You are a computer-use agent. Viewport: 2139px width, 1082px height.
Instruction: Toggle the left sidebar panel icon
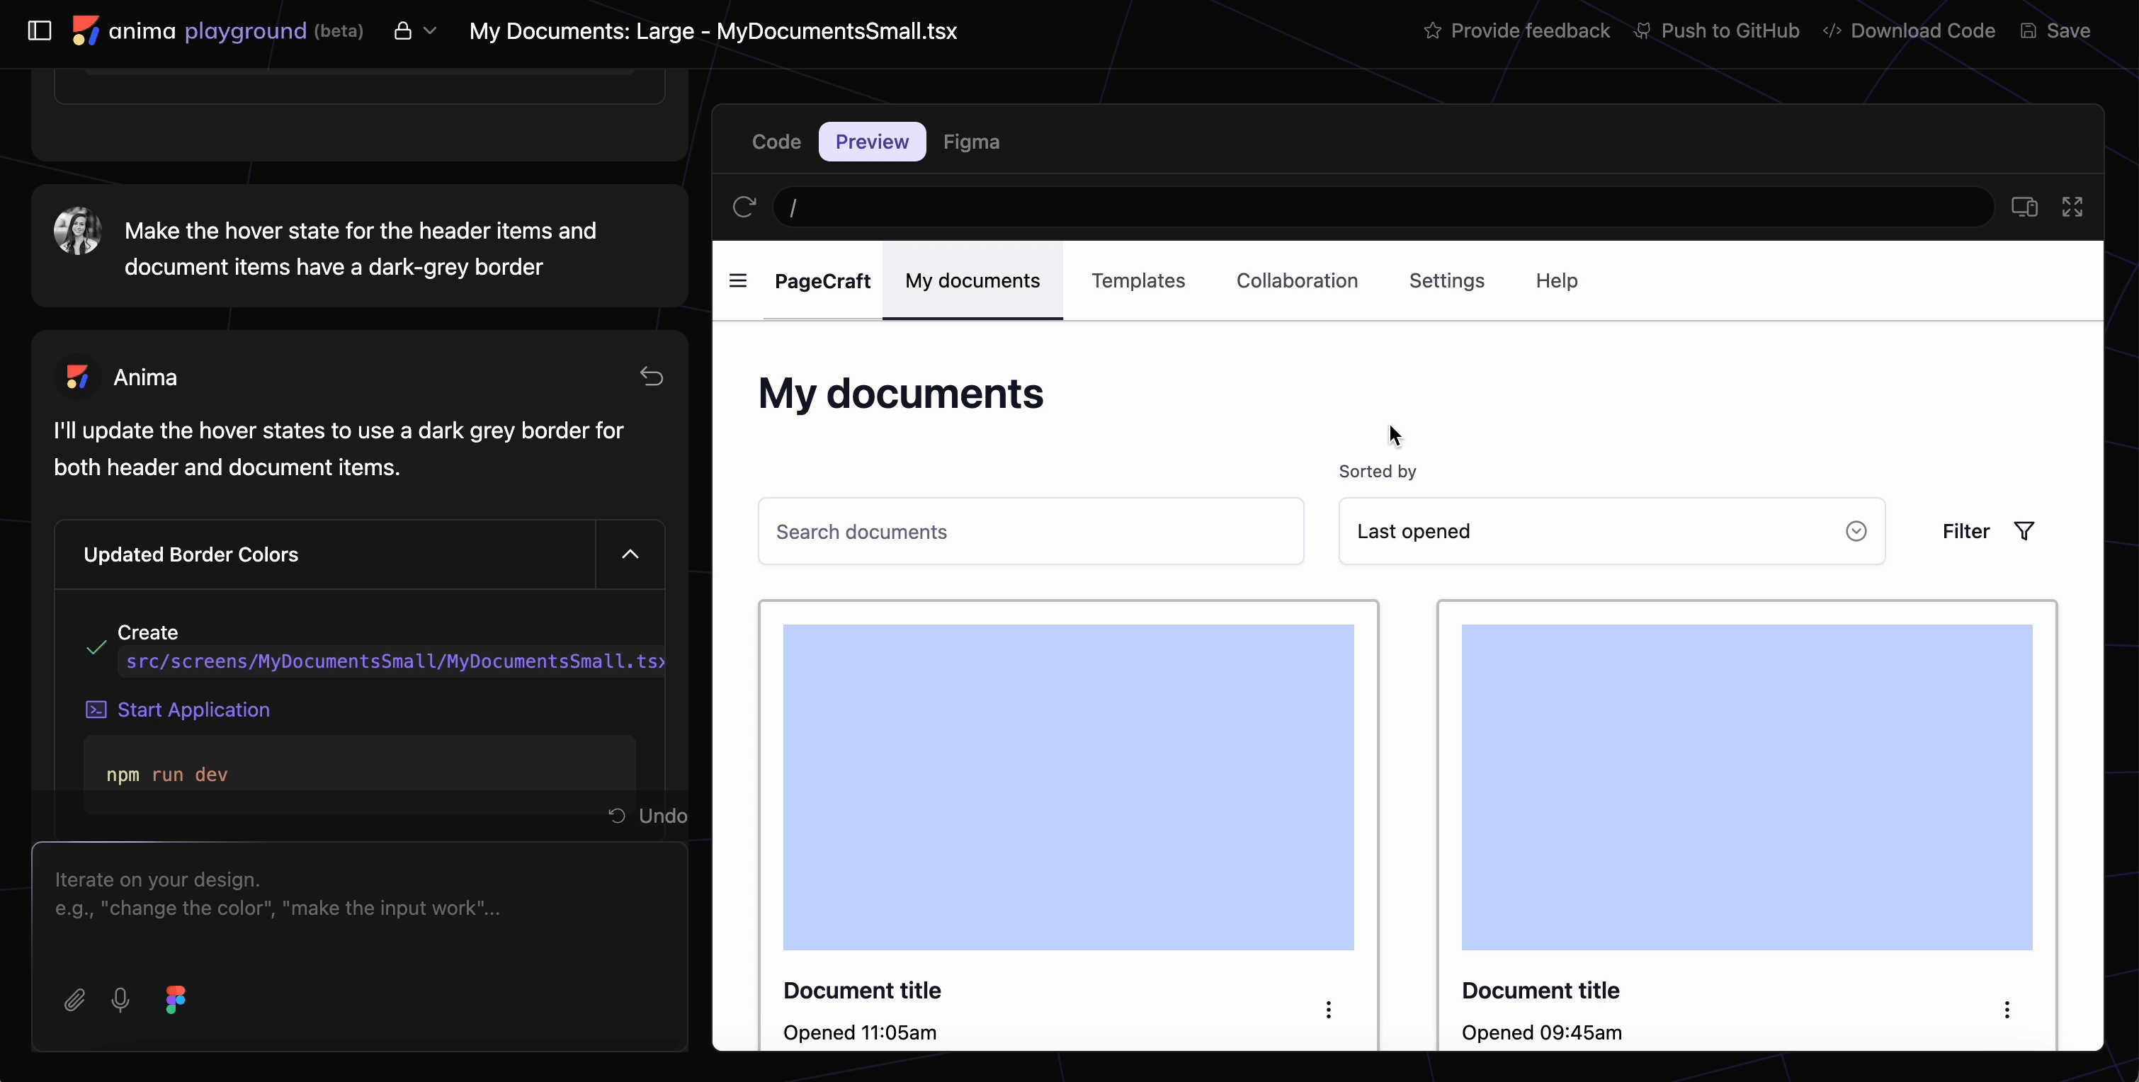[39, 30]
